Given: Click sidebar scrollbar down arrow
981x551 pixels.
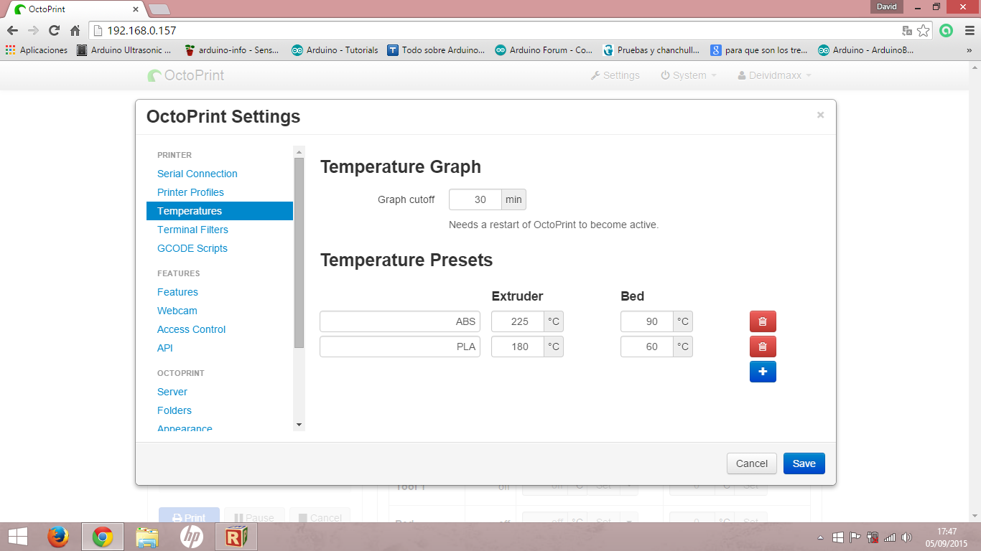Looking at the screenshot, I should click(x=299, y=425).
